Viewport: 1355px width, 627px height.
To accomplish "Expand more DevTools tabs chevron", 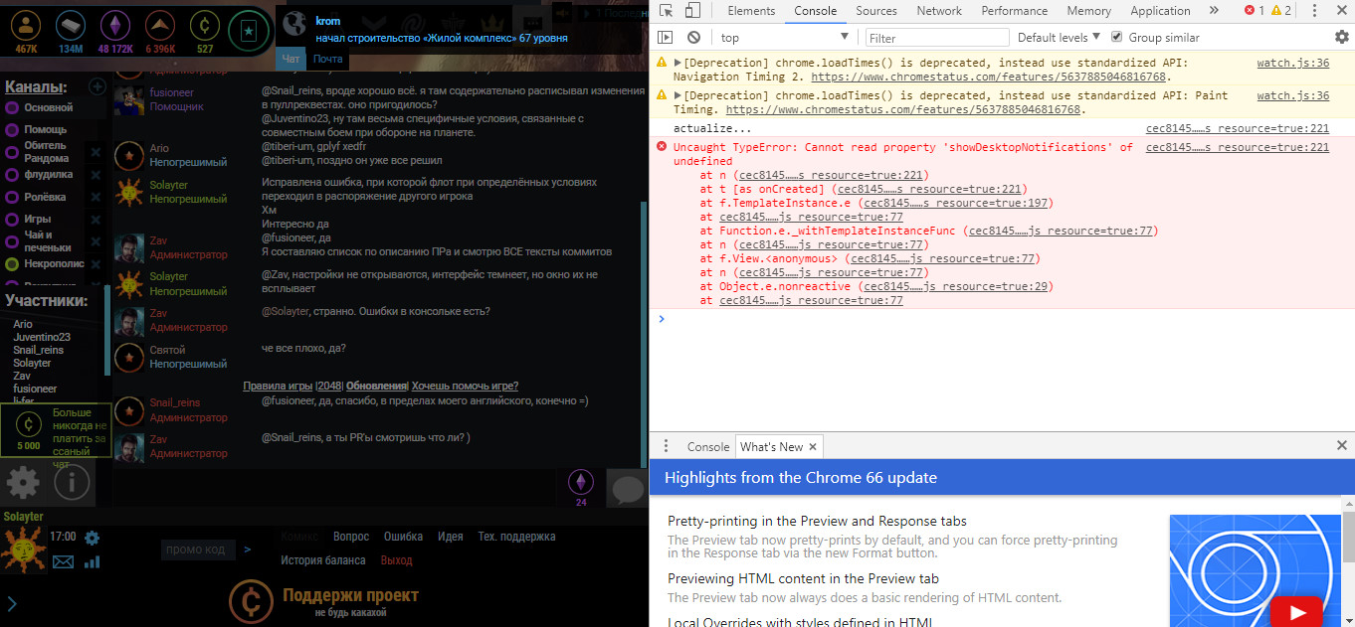I will (1214, 11).
